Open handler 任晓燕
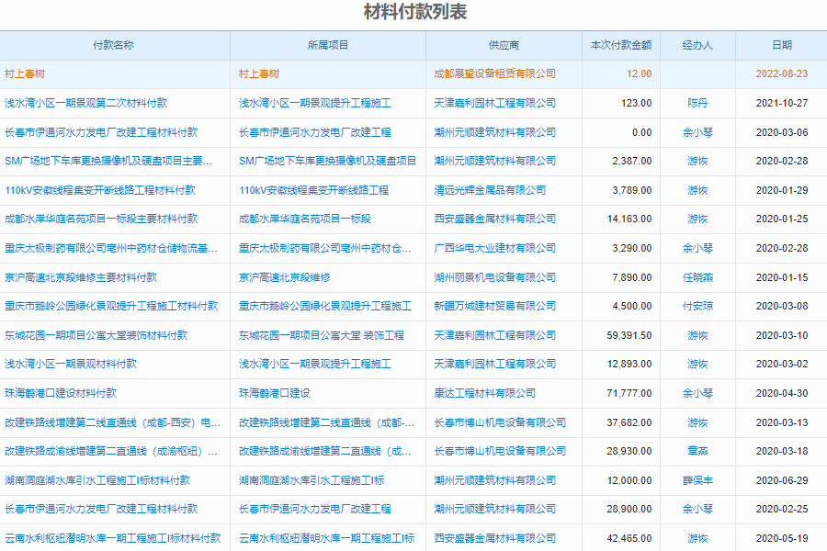This screenshot has width=827, height=551. [697, 277]
